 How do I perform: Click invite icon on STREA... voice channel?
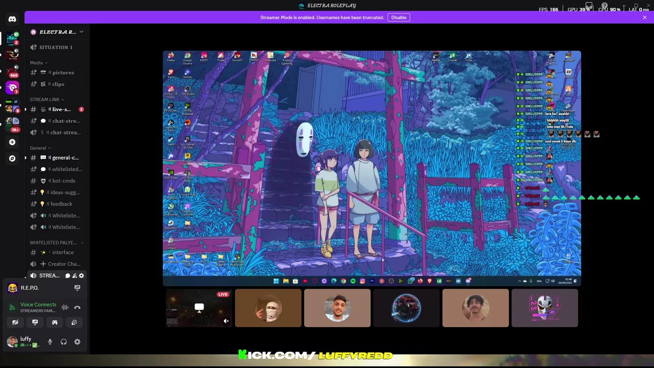75,276
